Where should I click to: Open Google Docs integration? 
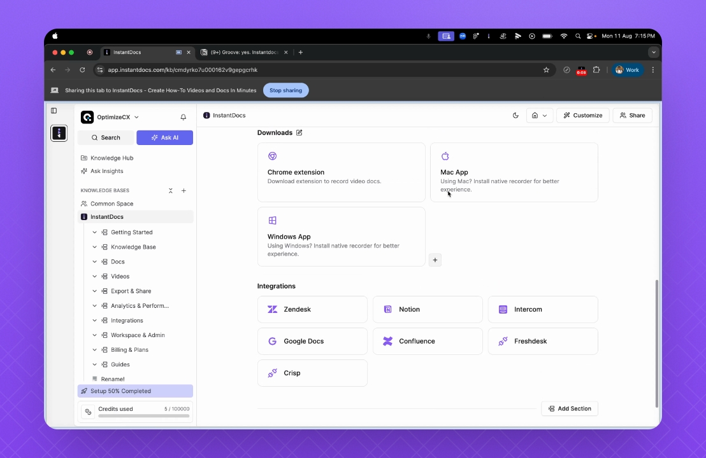click(x=312, y=341)
